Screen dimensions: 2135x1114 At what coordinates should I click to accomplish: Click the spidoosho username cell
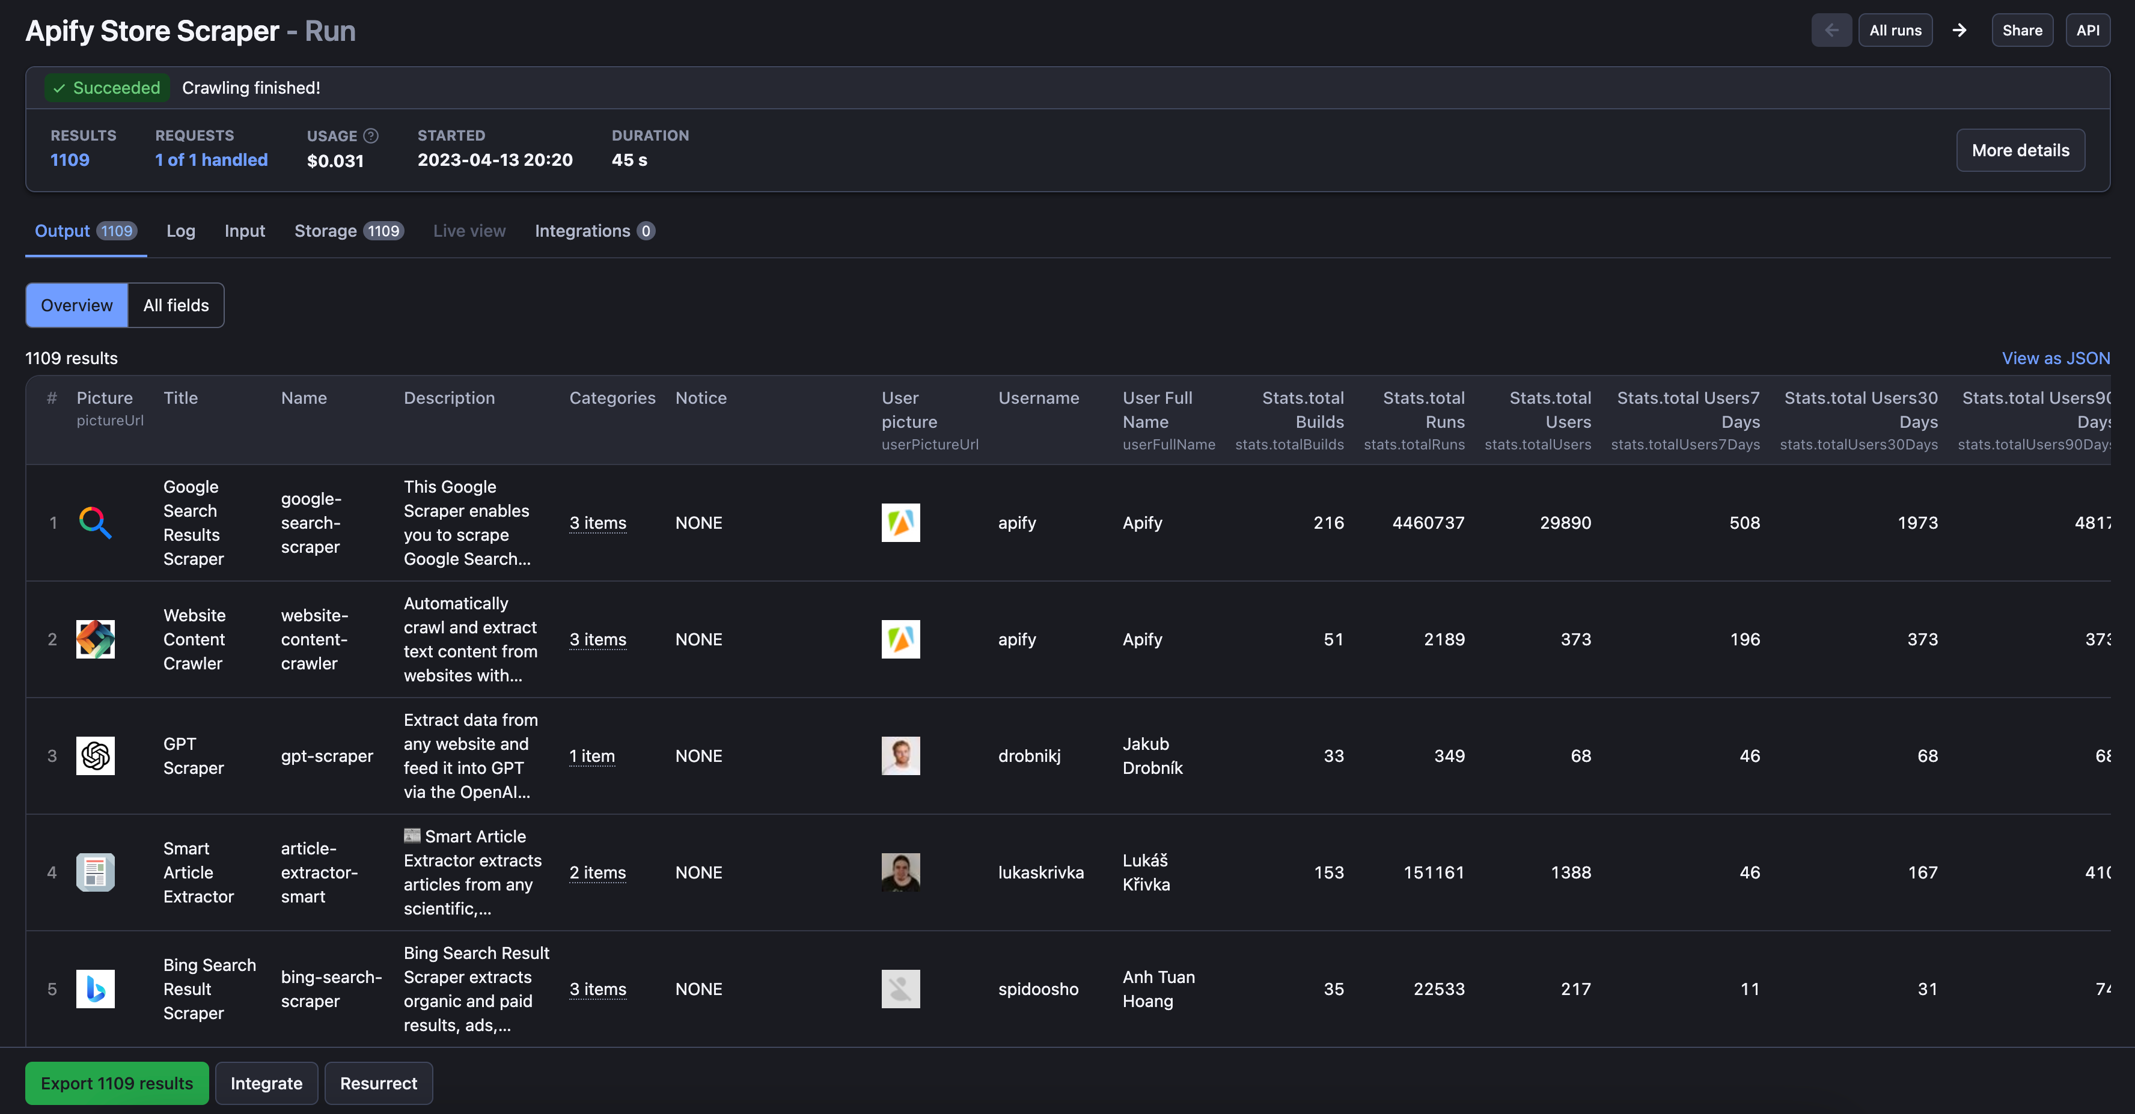[1039, 989]
